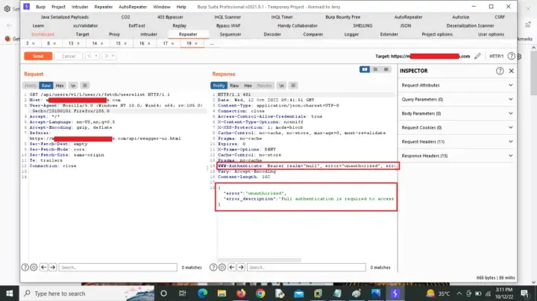Open the Window menu
This screenshot has height=301, width=537.
(162, 7)
